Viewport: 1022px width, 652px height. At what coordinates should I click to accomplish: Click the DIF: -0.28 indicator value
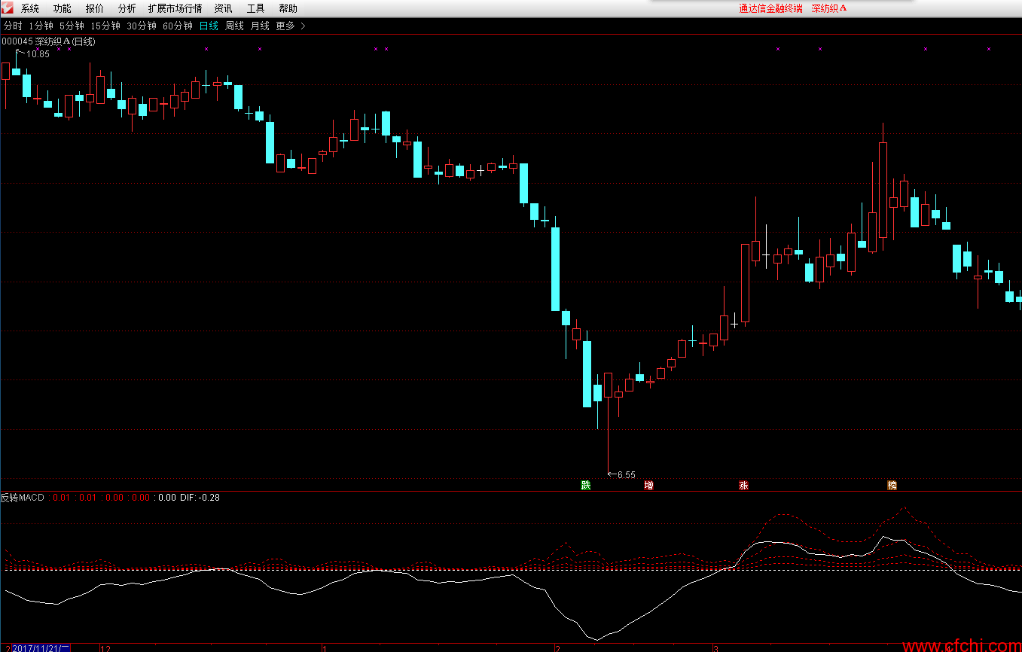pyautogui.click(x=200, y=498)
